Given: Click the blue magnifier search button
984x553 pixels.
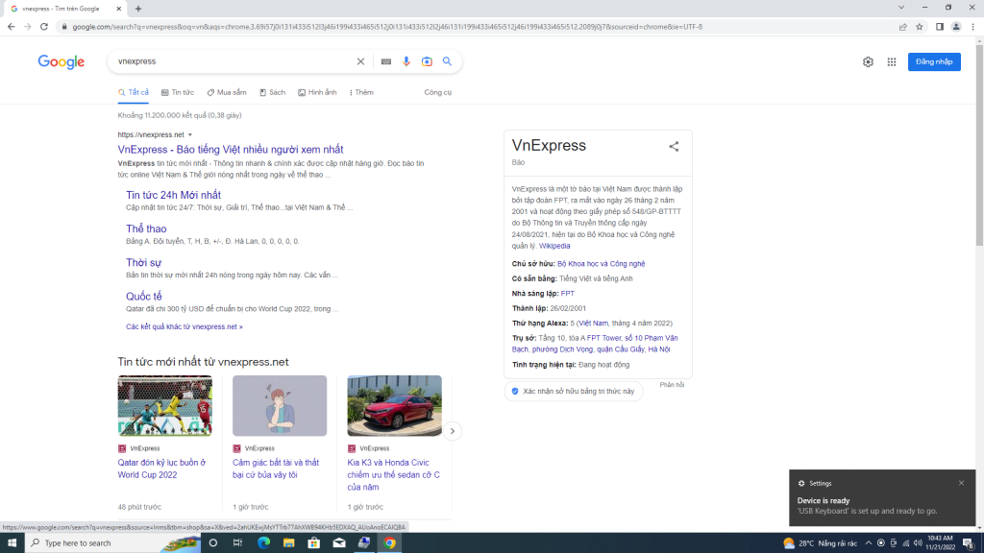Looking at the screenshot, I should pos(447,61).
